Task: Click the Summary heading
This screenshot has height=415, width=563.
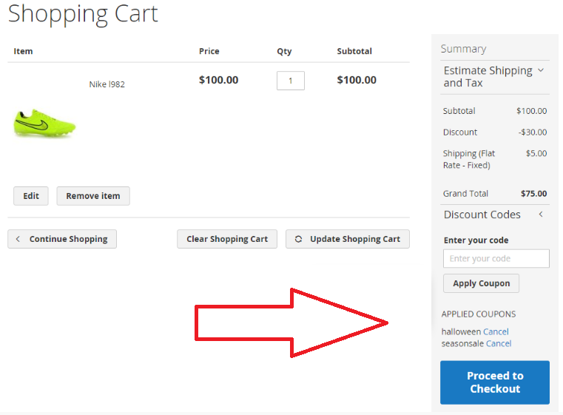Action: point(463,49)
